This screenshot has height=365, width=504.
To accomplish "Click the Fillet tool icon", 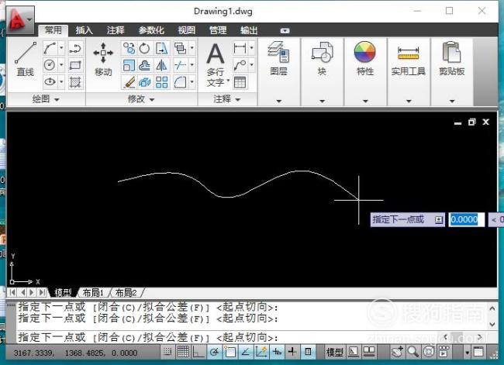I will [x=181, y=82].
